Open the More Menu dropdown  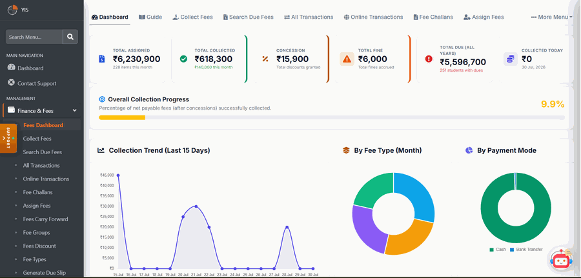pyautogui.click(x=552, y=17)
